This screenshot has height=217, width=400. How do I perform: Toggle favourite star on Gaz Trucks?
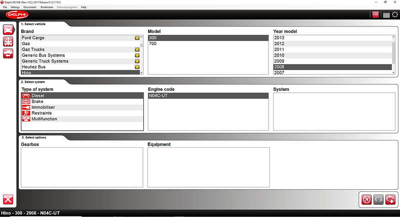(x=137, y=50)
